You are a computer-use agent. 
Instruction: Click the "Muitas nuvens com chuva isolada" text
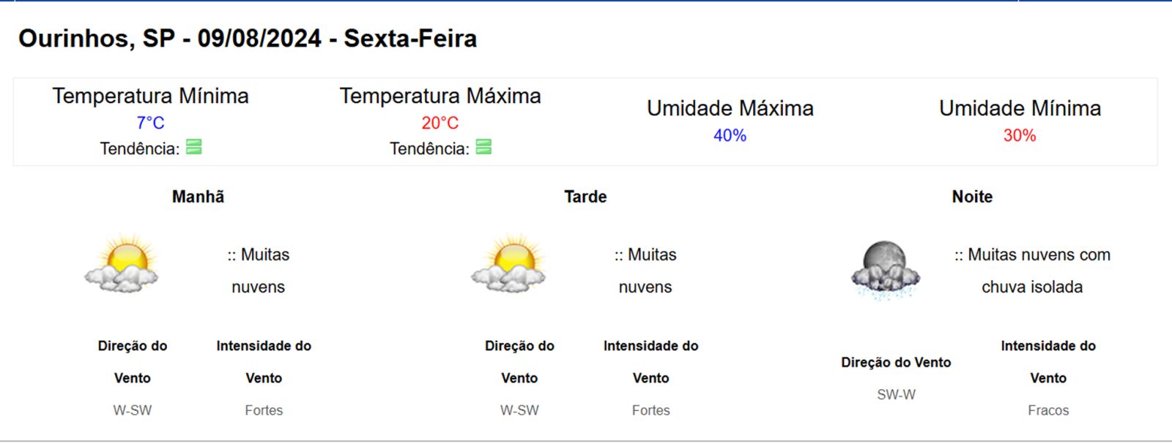pos(1032,271)
